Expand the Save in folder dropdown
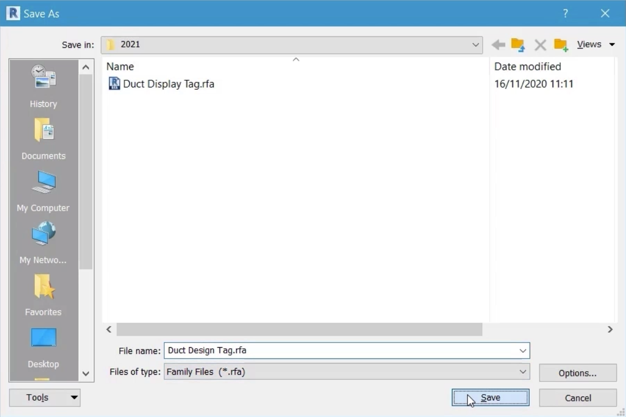This screenshot has height=417, width=626. point(475,45)
